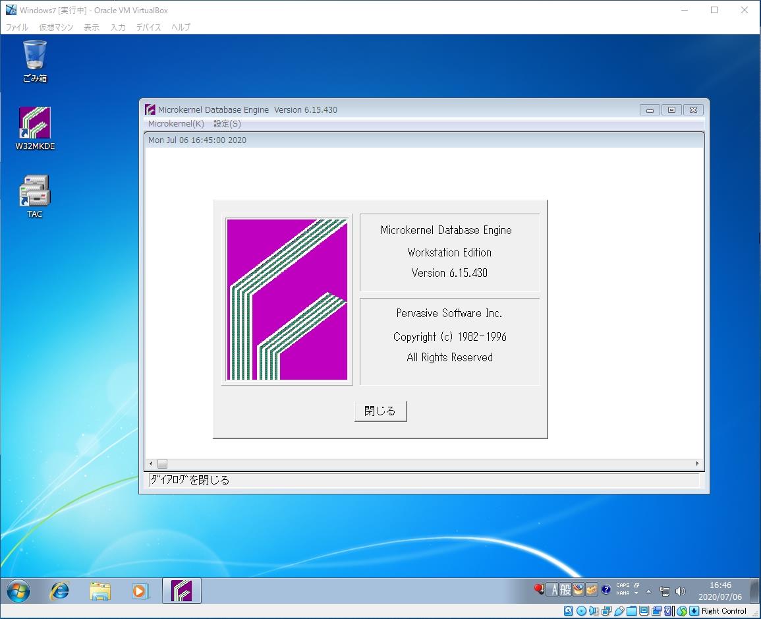Image resolution: width=761 pixels, height=619 pixels.
Task: Click the VirtualBox keyboard capture arrow icon
Action: pos(694,611)
